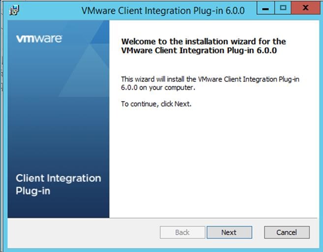Click the Cancel button

tap(287, 232)
